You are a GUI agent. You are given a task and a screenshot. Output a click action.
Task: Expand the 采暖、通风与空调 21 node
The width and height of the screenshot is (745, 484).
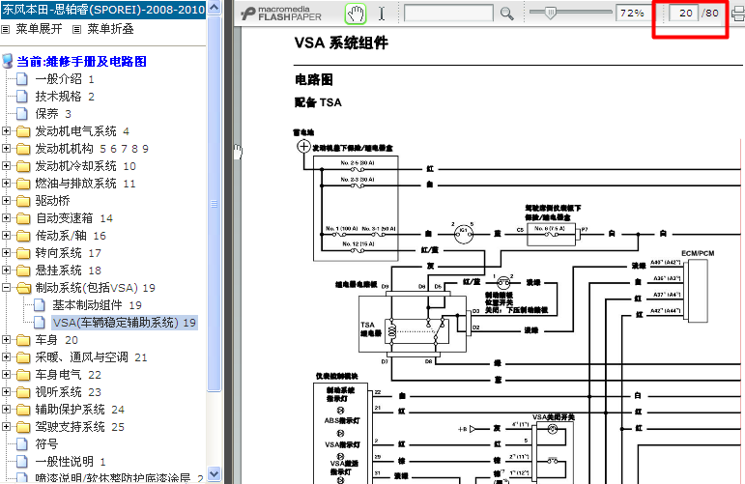[6, 356]
